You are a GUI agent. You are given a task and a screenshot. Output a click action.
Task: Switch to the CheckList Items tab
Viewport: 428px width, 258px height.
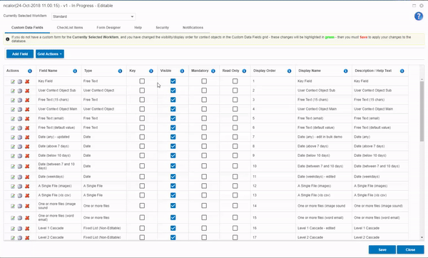(70, 28)
